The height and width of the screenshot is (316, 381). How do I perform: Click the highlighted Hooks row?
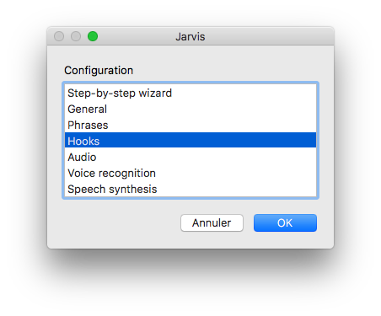(190, 140)
